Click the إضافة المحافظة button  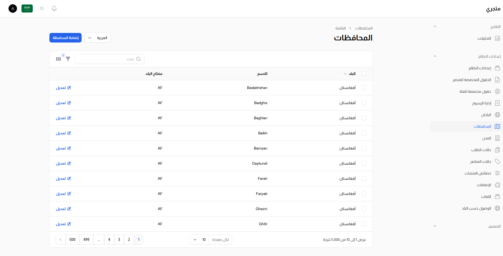pos(65,37)
